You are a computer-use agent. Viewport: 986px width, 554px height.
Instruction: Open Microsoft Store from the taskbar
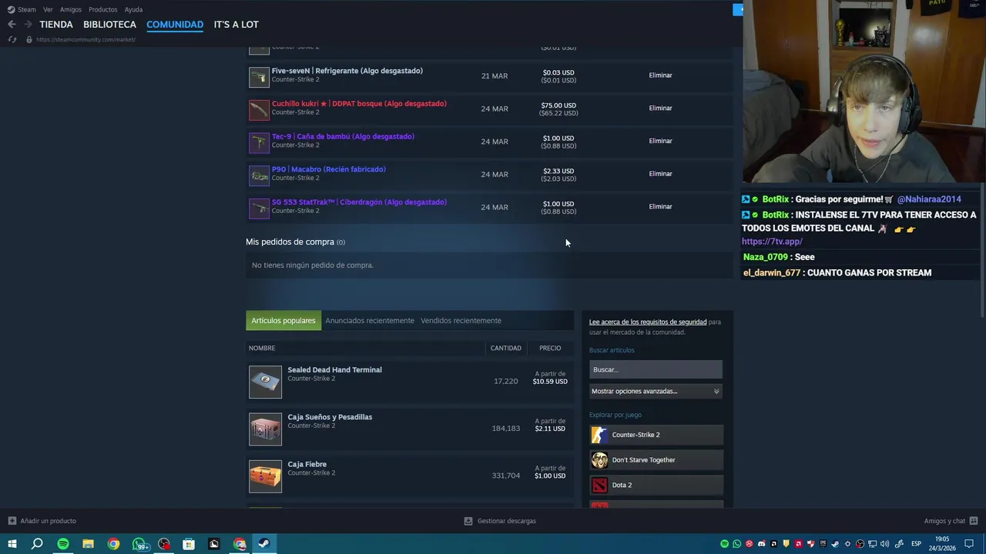pyautogui.click(x=189, y=544)
